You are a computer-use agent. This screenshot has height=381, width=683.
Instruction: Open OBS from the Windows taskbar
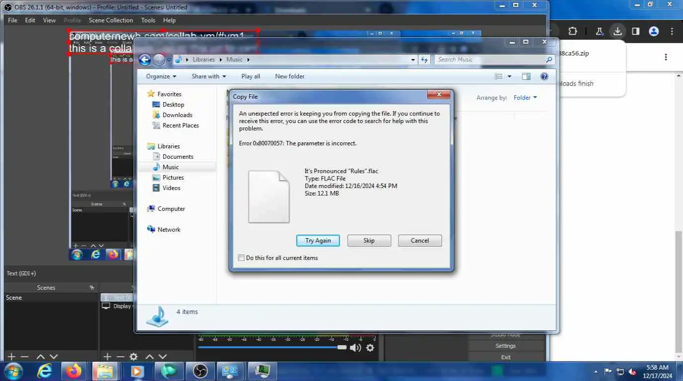(200, 371)
